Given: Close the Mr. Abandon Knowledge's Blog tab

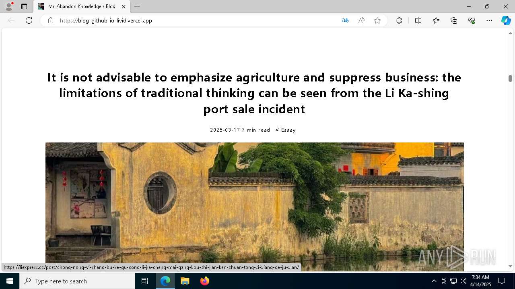Looking at the screenshot, I should (124, 6).
